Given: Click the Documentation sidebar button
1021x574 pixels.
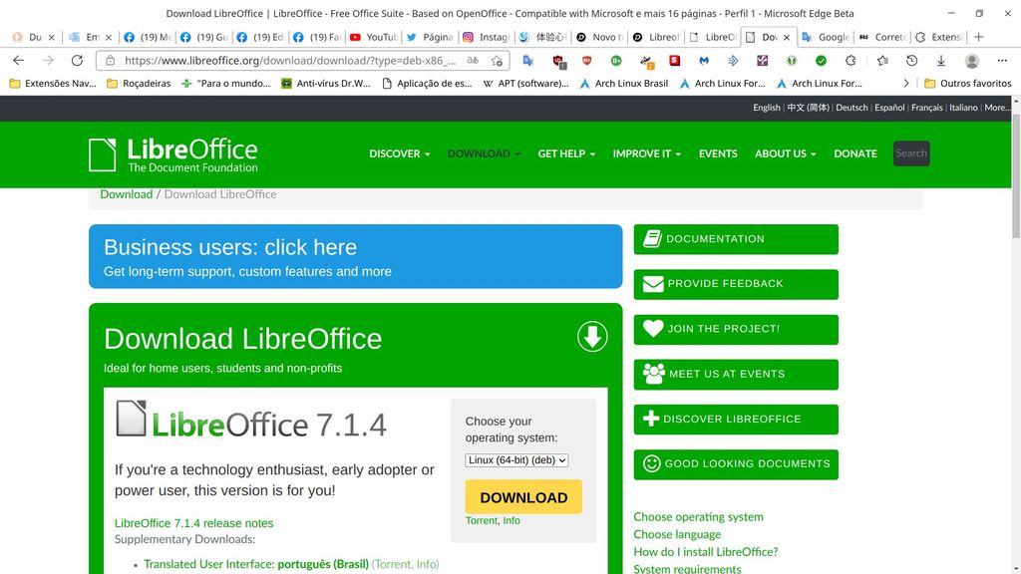Looking at the screenshot, I should coord(736,239).
